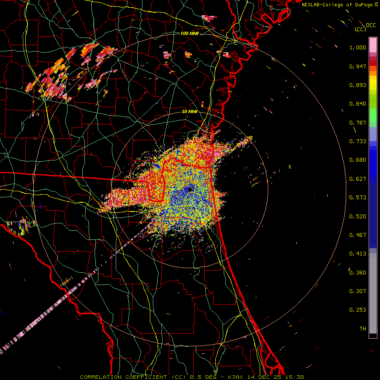Screen dimensions: 380x380
Task: Click the (CC) label above the color scale
Action: (361, 29)
